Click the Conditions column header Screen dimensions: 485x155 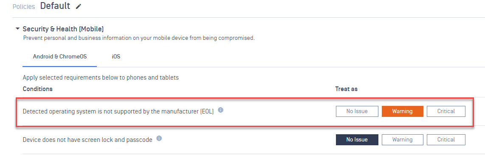coord(37,89)
